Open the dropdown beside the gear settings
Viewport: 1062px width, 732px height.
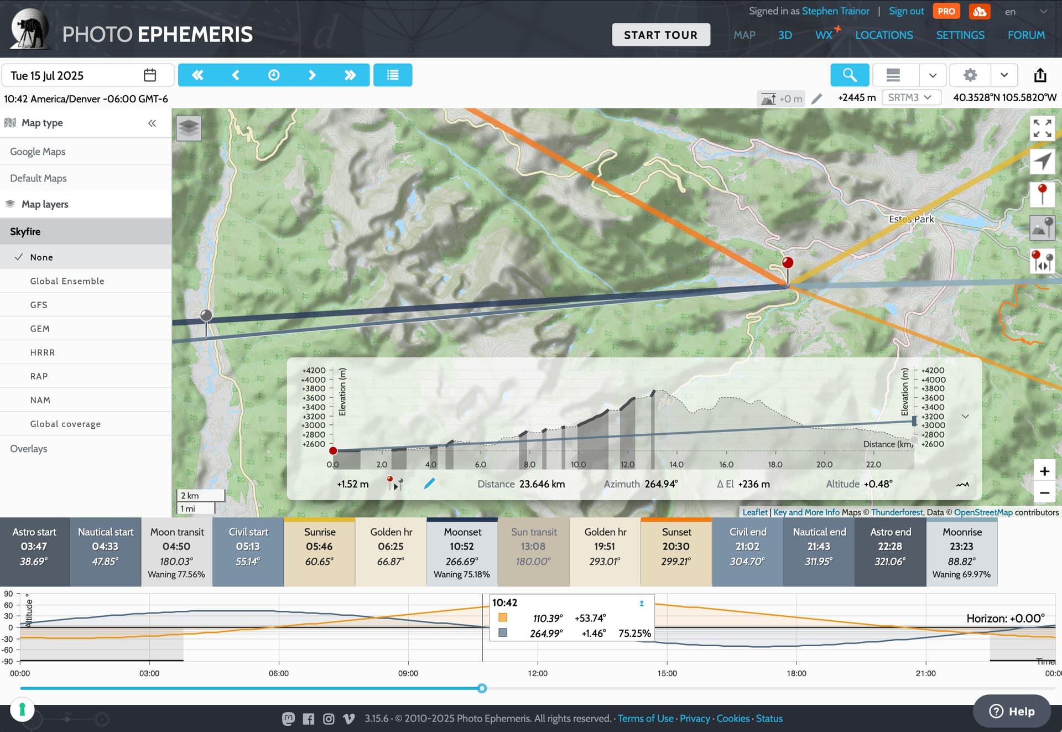1004,75
